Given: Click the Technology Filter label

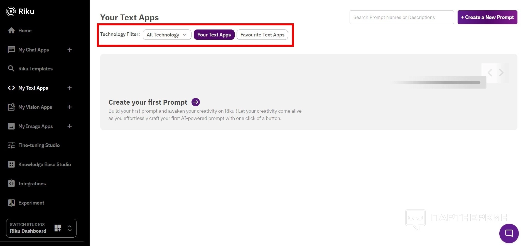Looking at the screenshot, I should [x=120, y=34].
